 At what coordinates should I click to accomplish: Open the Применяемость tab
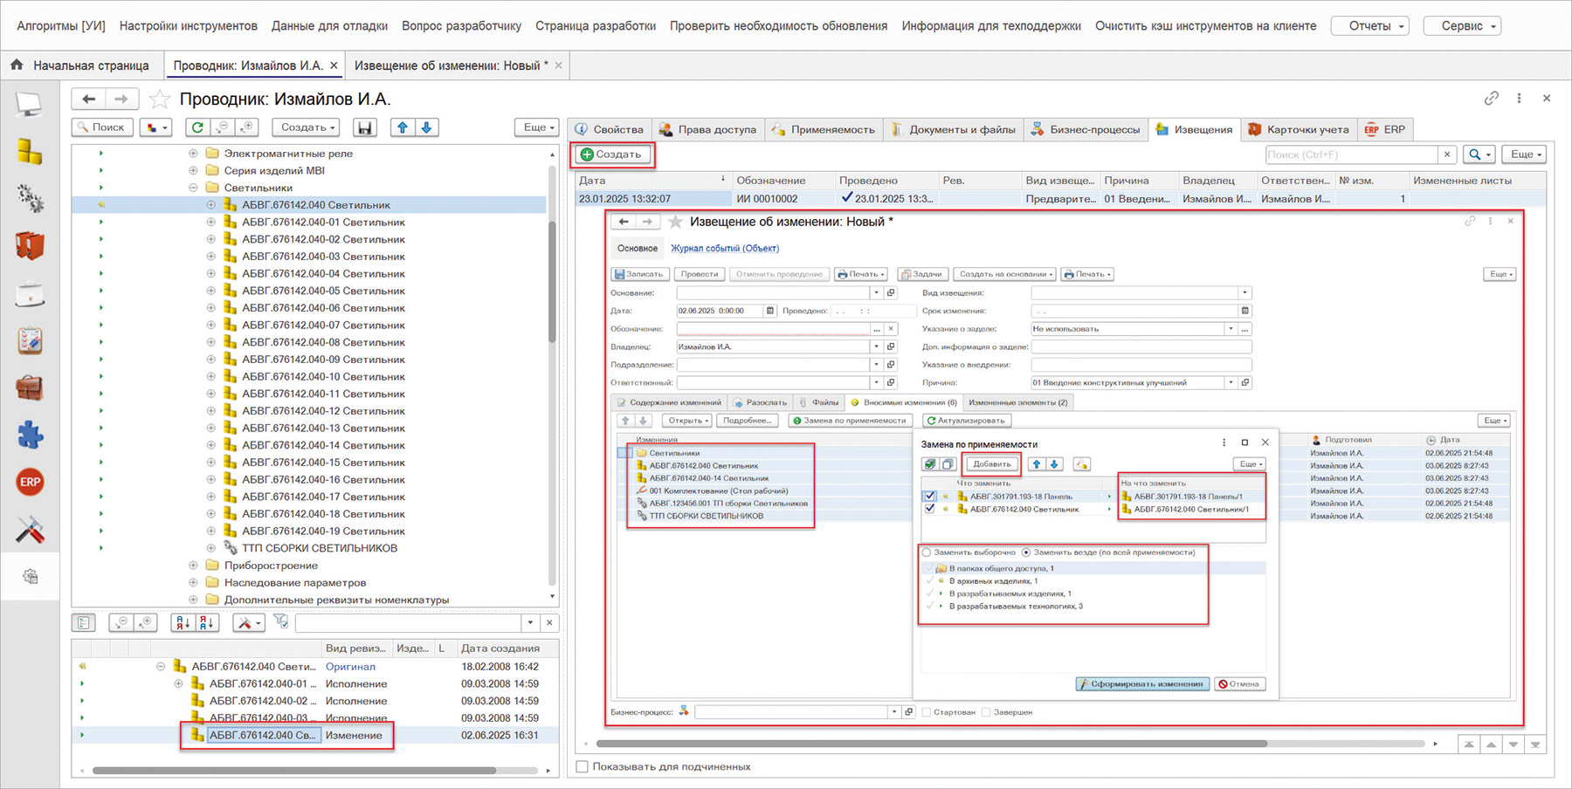tap(824, 129)
